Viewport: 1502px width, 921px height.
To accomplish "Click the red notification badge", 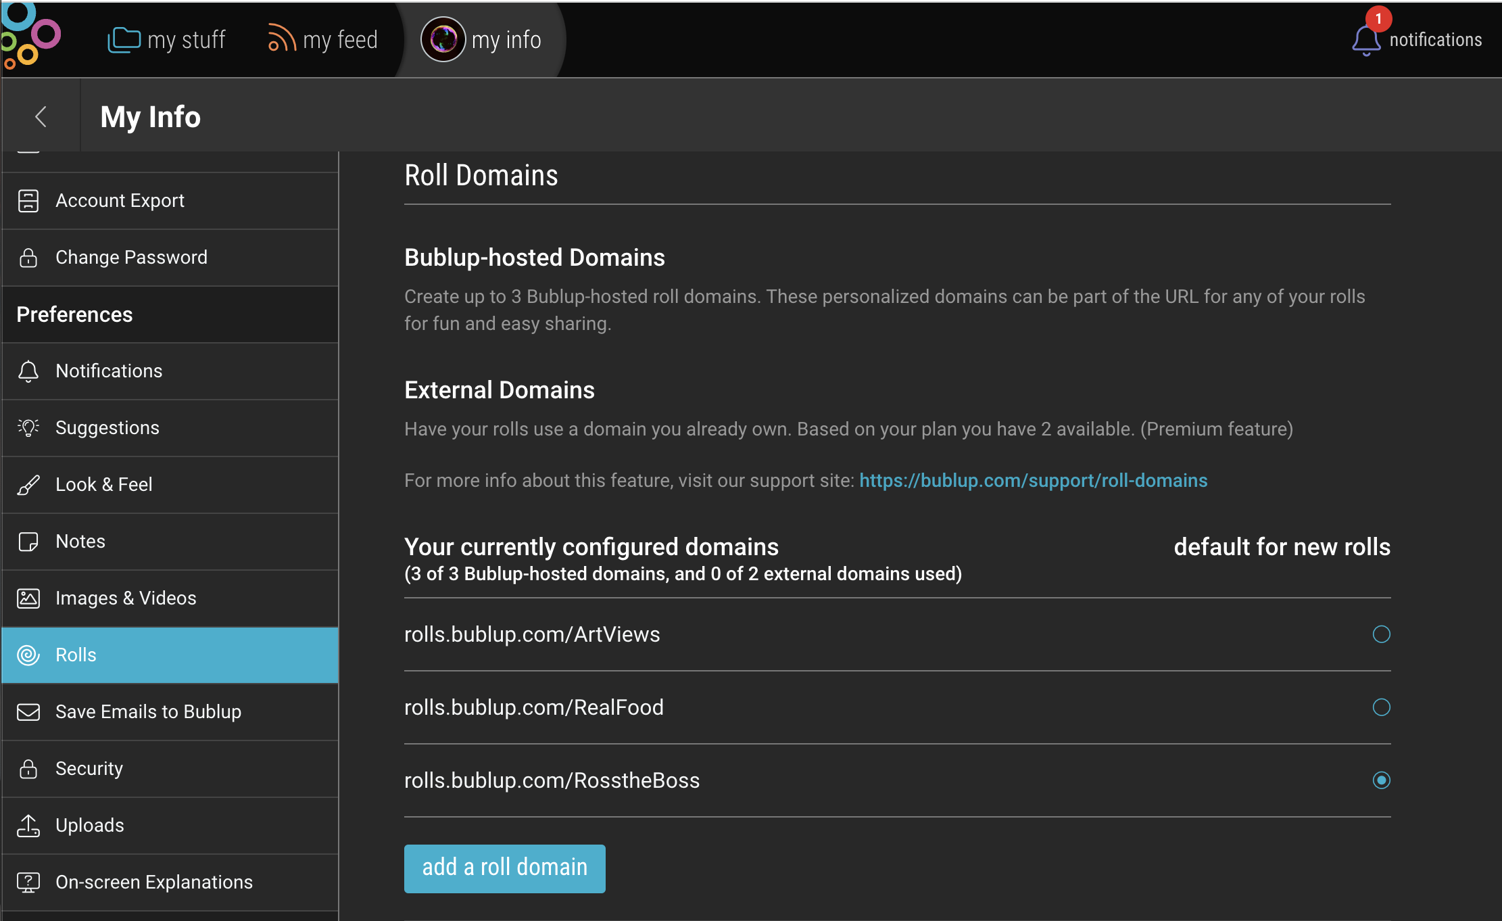I will [x=1378, y=19].
